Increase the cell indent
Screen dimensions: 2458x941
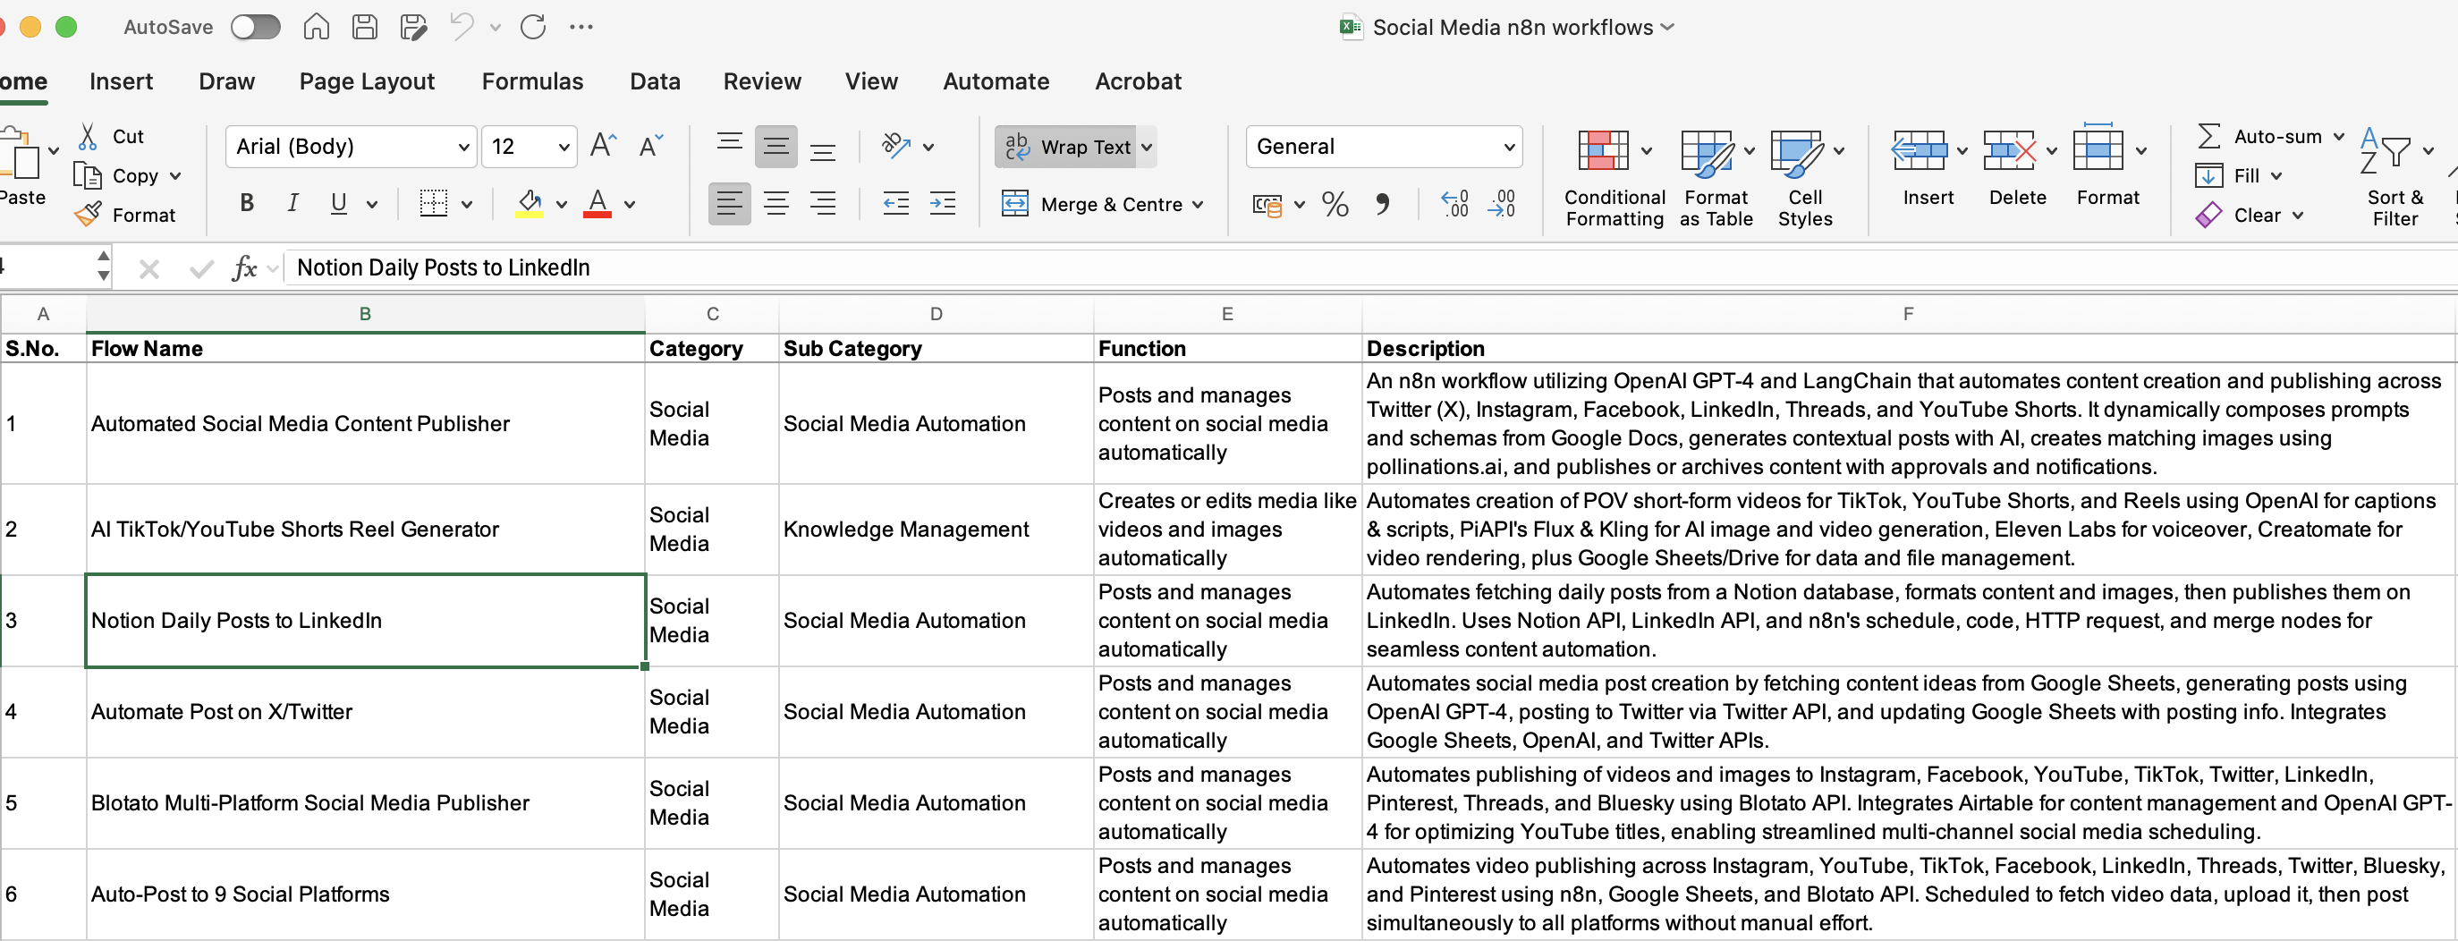(x=943, y=203)
